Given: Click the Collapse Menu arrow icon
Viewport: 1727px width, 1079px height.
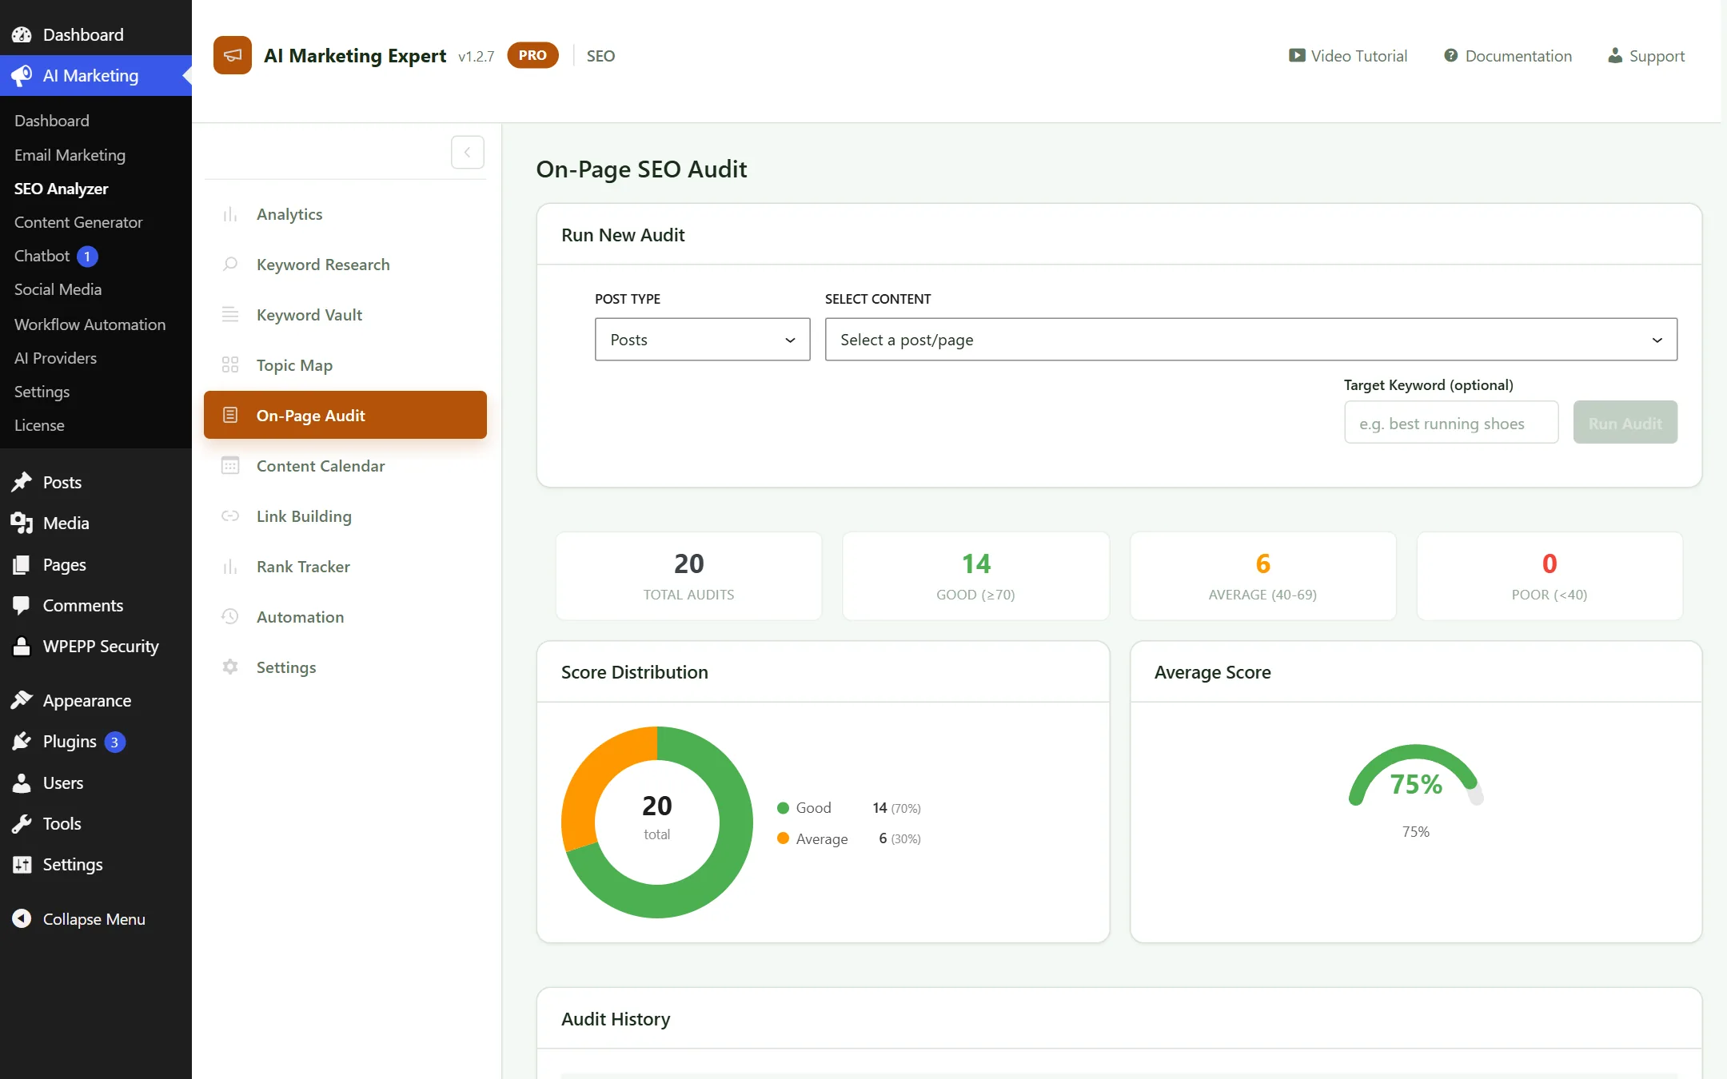Looking at the screenshot, I should pos(22,918).
